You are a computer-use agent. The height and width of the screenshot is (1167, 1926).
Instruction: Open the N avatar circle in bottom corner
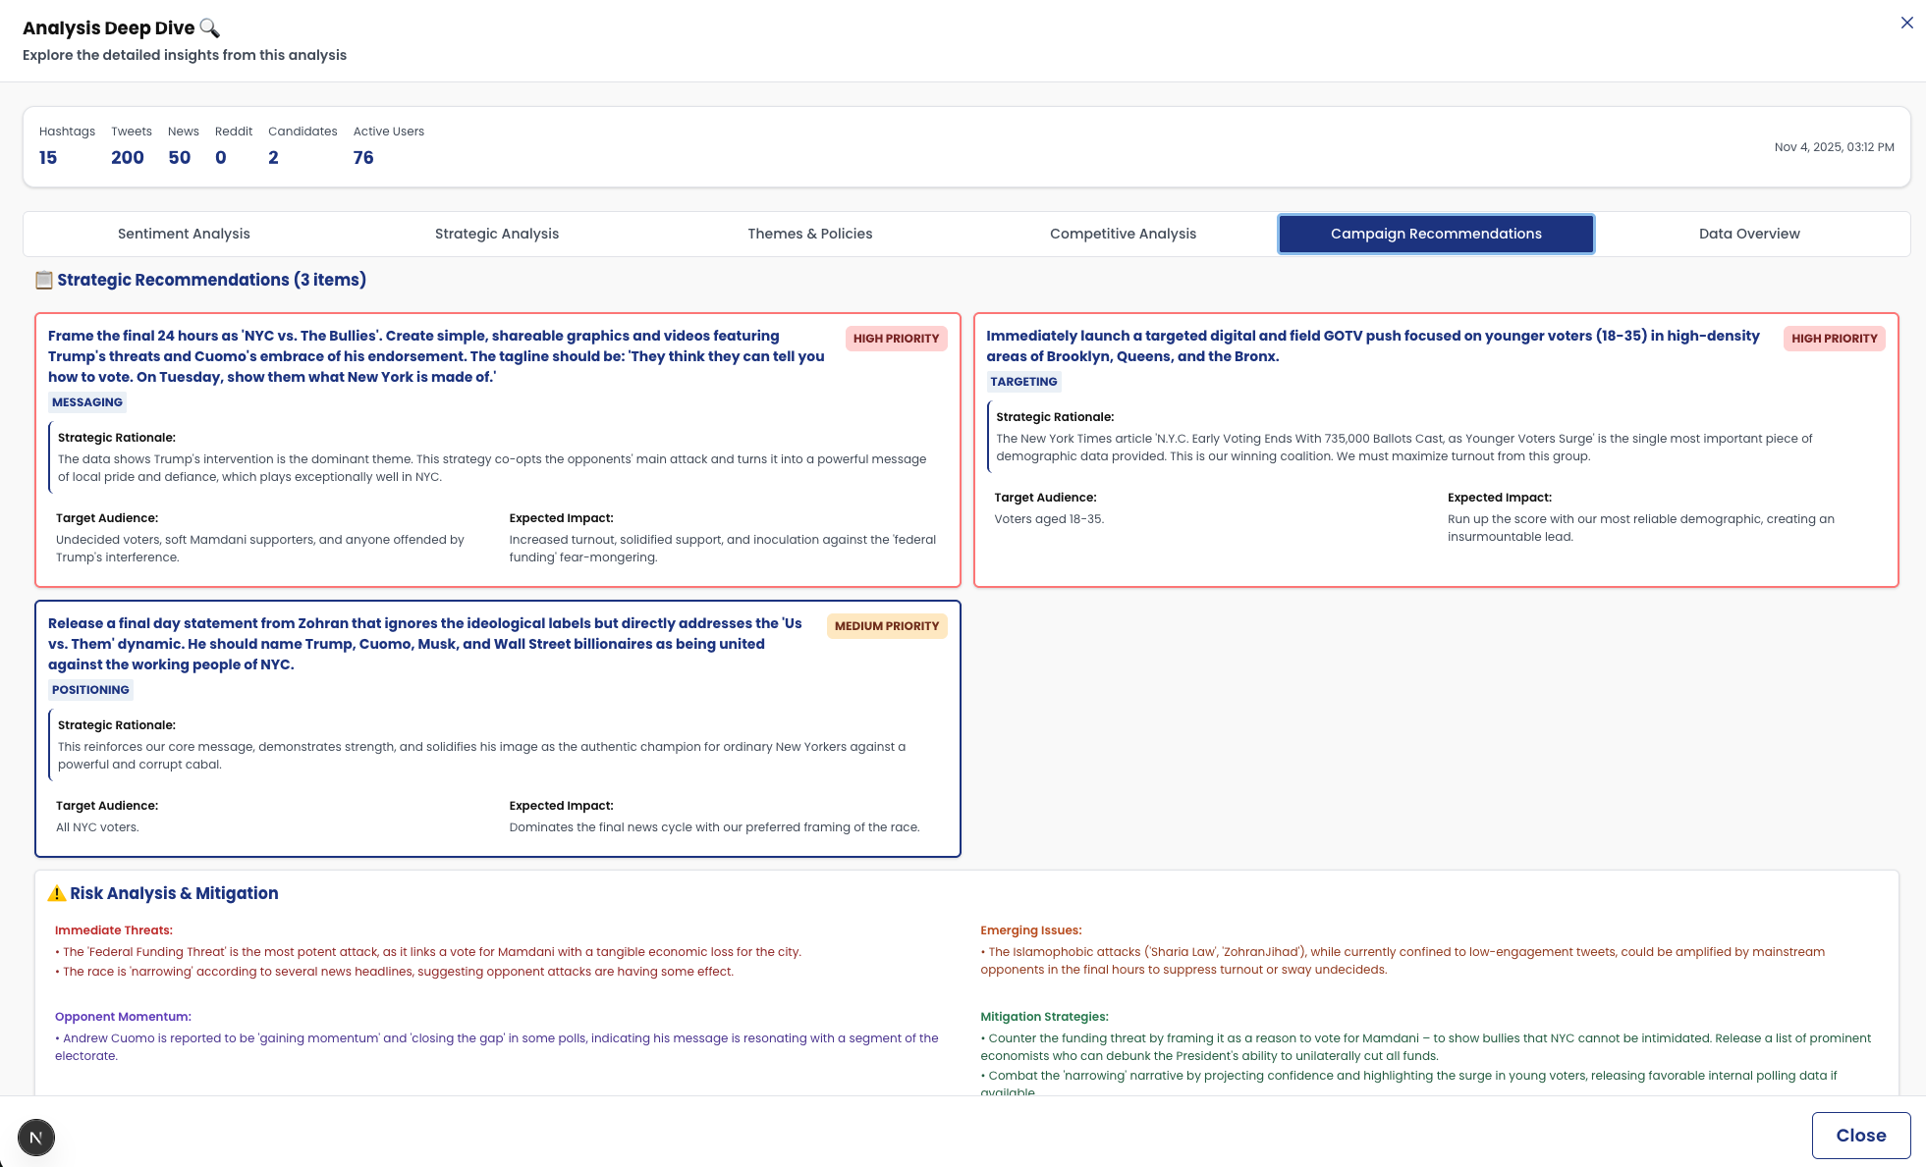[x=35, y=1138]
